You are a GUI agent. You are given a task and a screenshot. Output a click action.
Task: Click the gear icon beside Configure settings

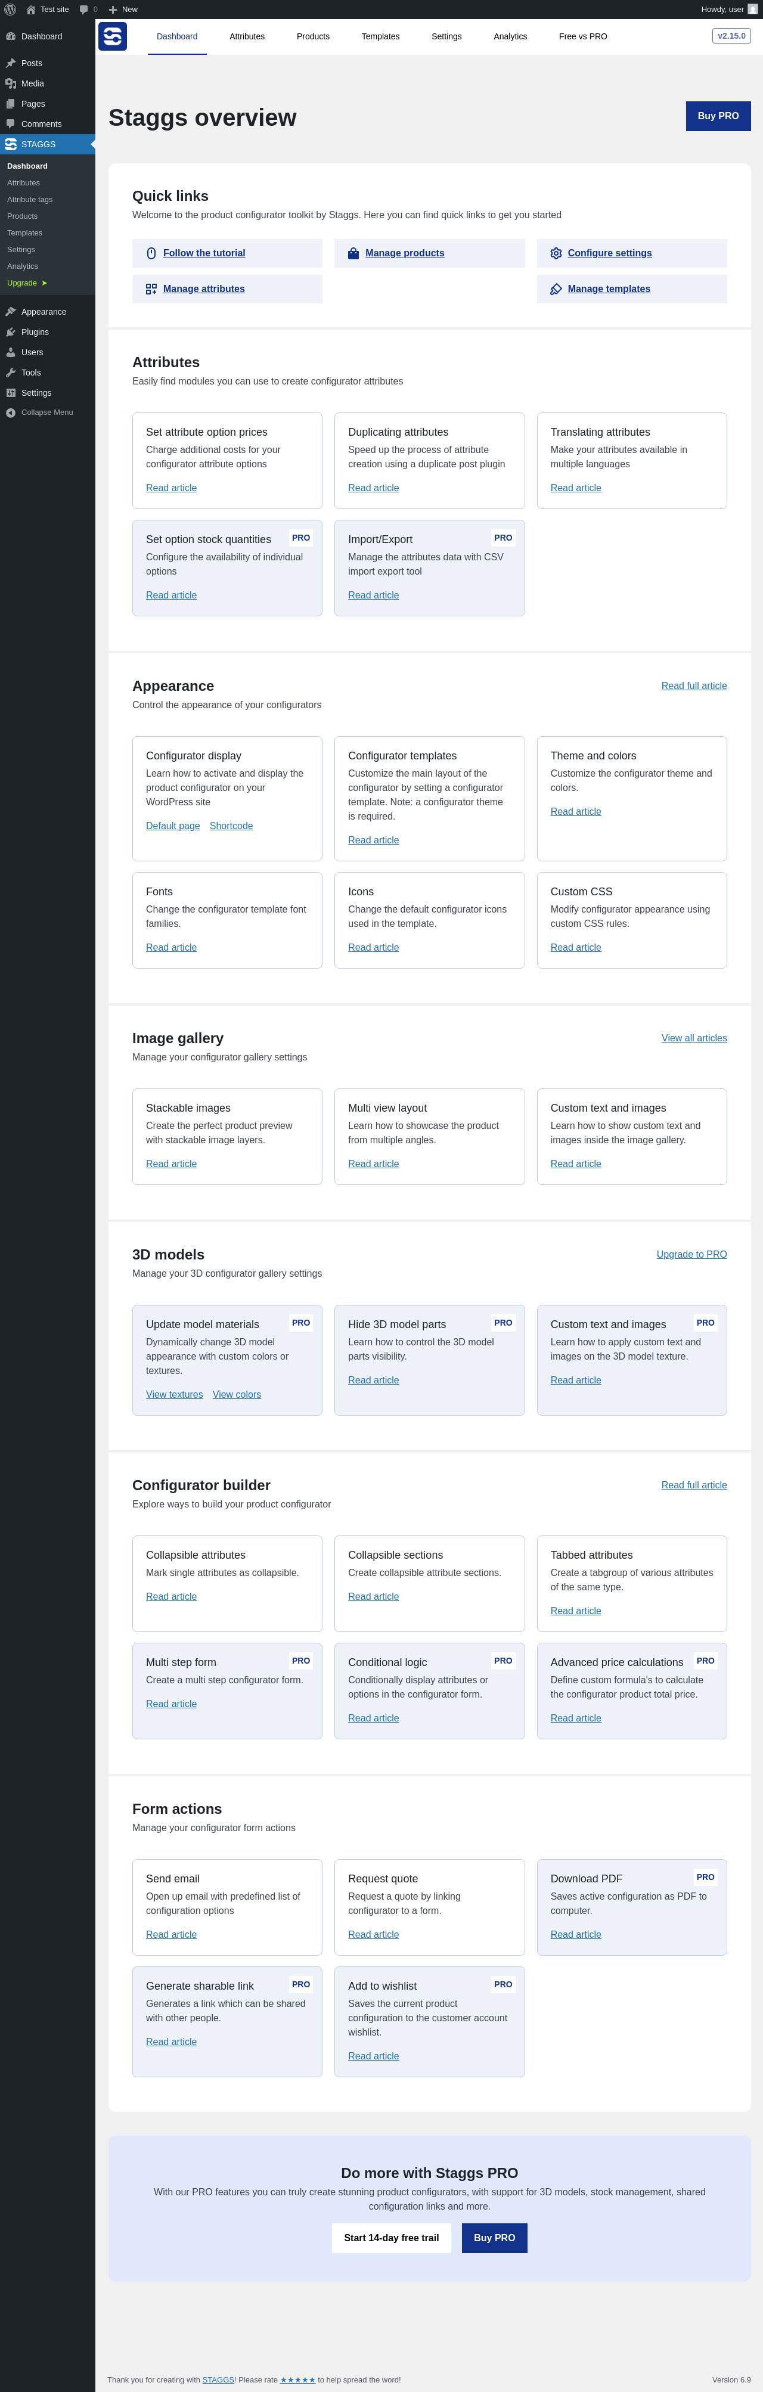point(556,253)
